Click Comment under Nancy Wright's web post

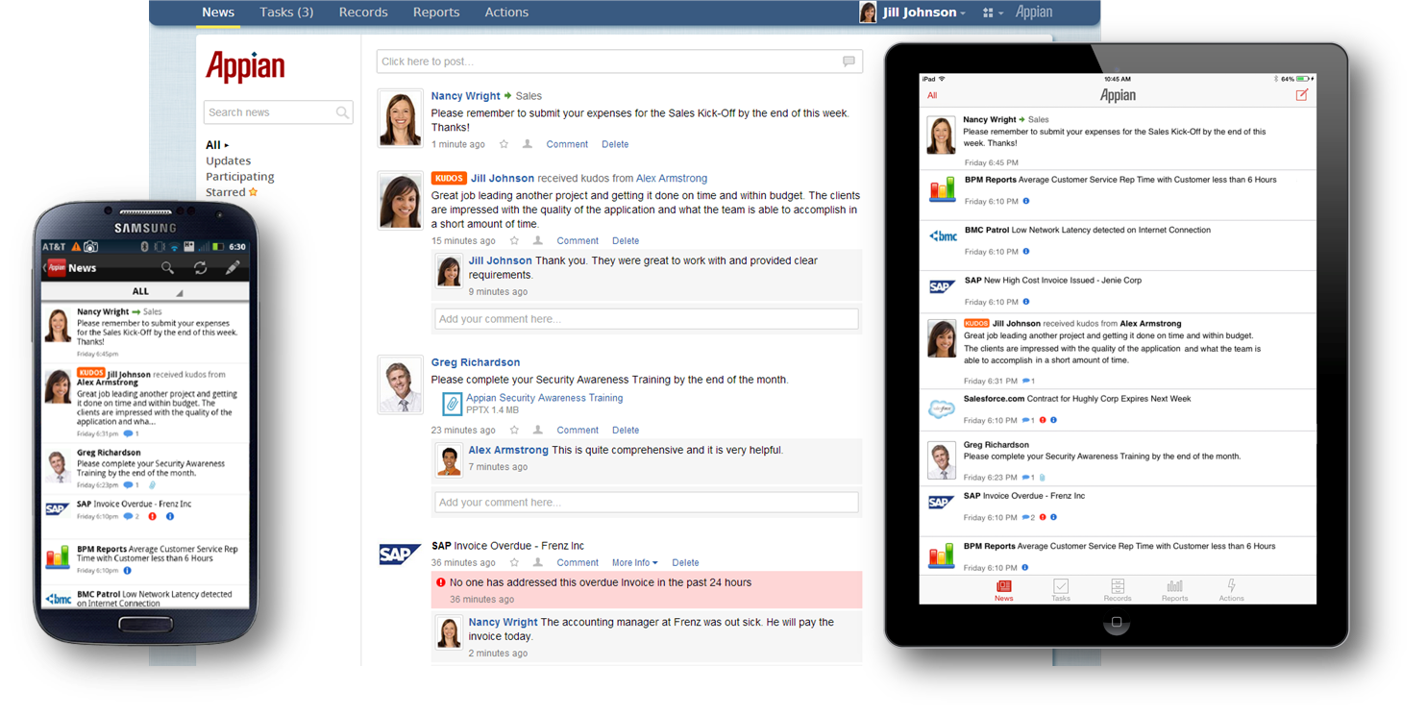pos(567,144)
